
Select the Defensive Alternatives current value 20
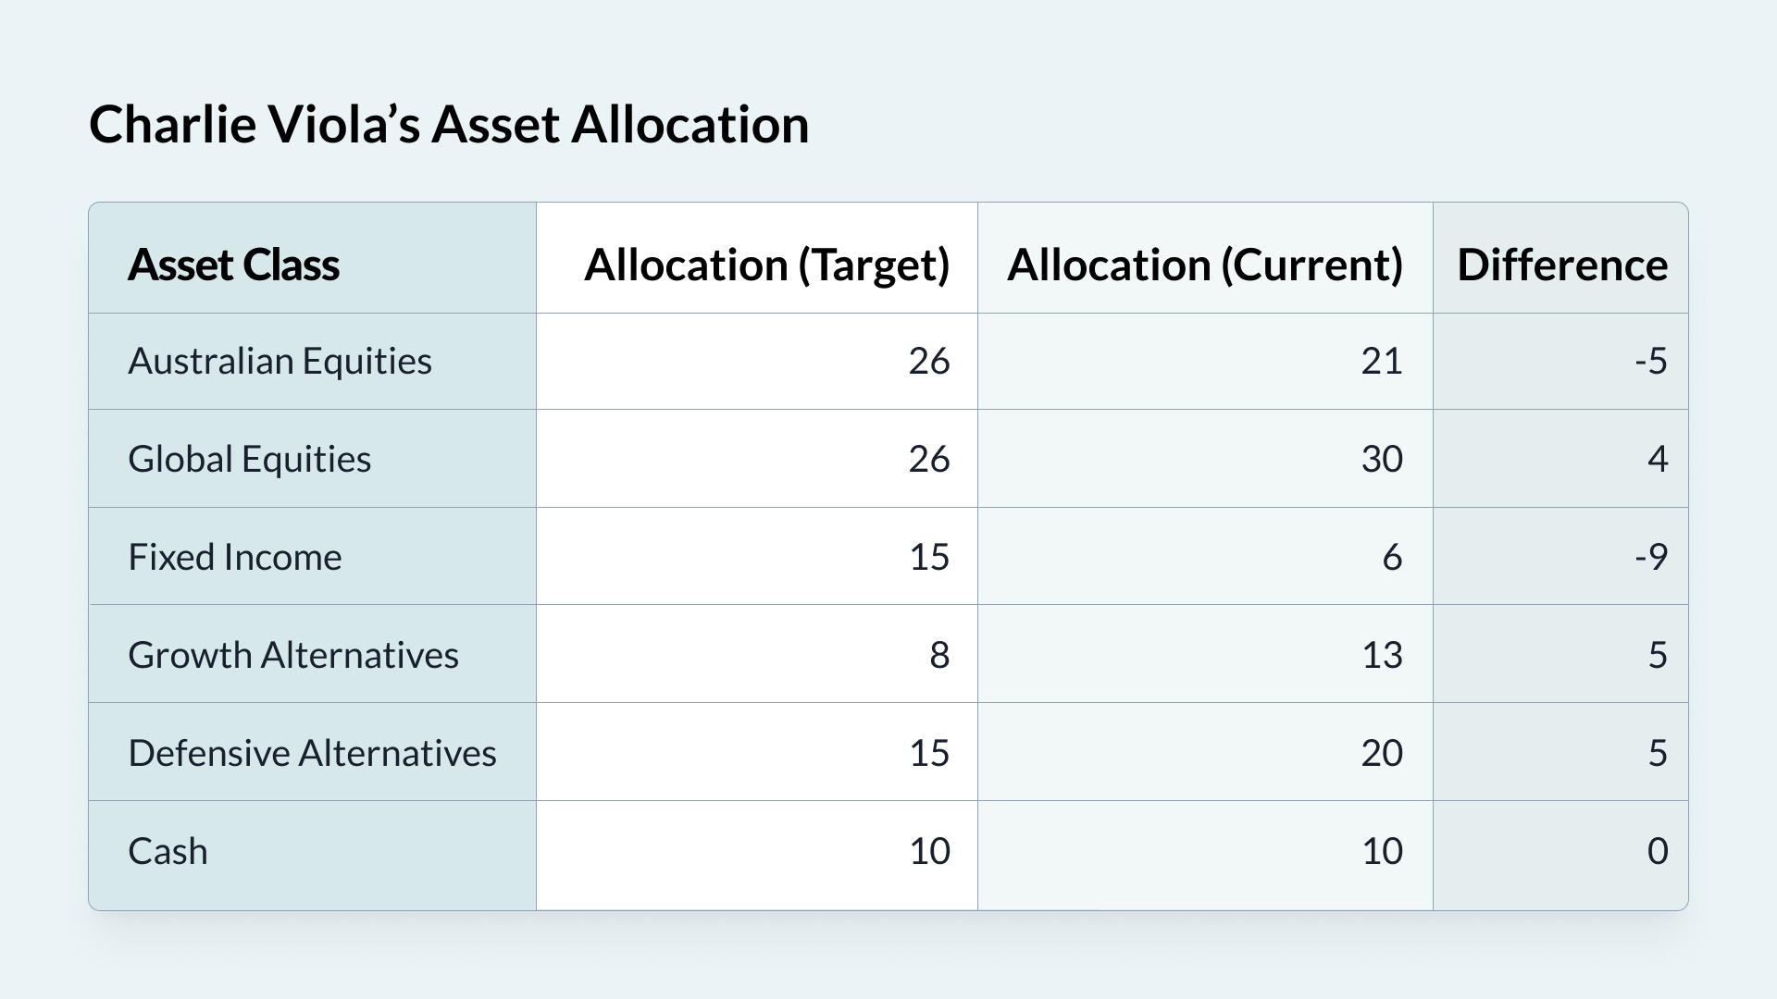[x=1381, y=753]
